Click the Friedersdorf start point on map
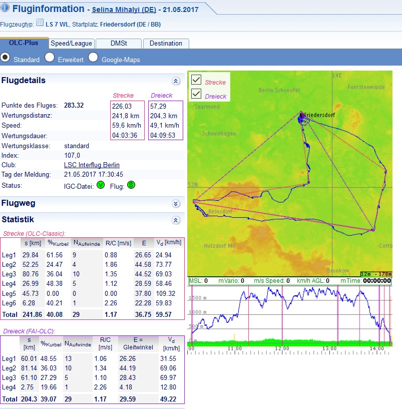The image size is (402, 409). (301, 113)
